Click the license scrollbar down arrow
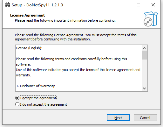 [144, 88]
